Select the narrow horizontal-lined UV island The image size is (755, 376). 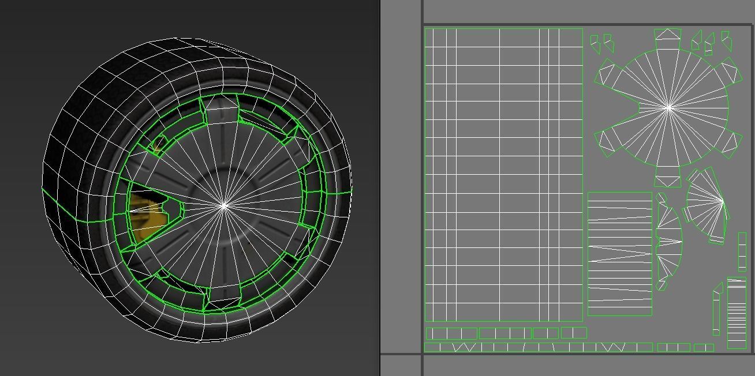pos(737,314)
